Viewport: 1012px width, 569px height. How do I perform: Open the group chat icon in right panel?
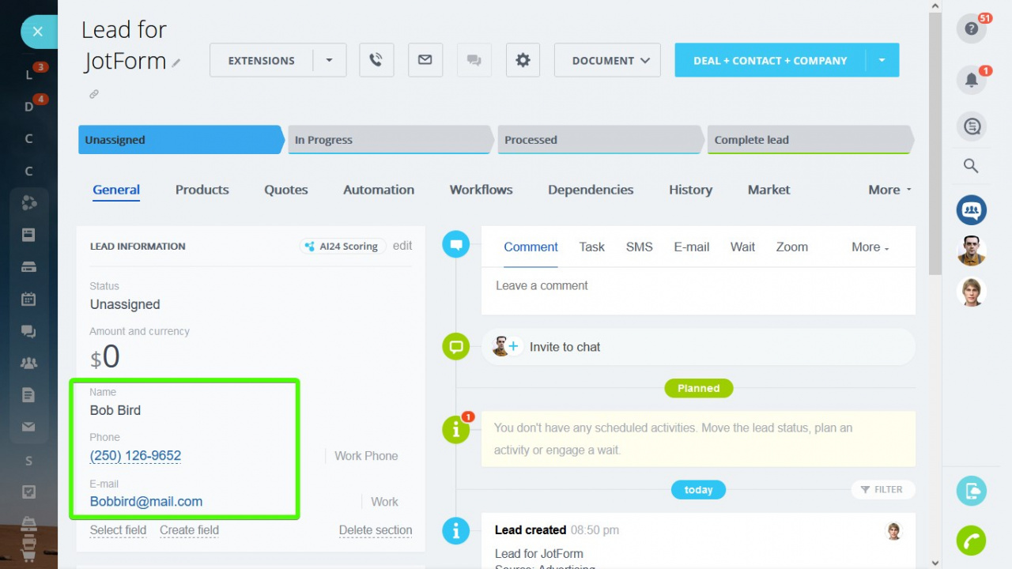click(x=972, y=210)
